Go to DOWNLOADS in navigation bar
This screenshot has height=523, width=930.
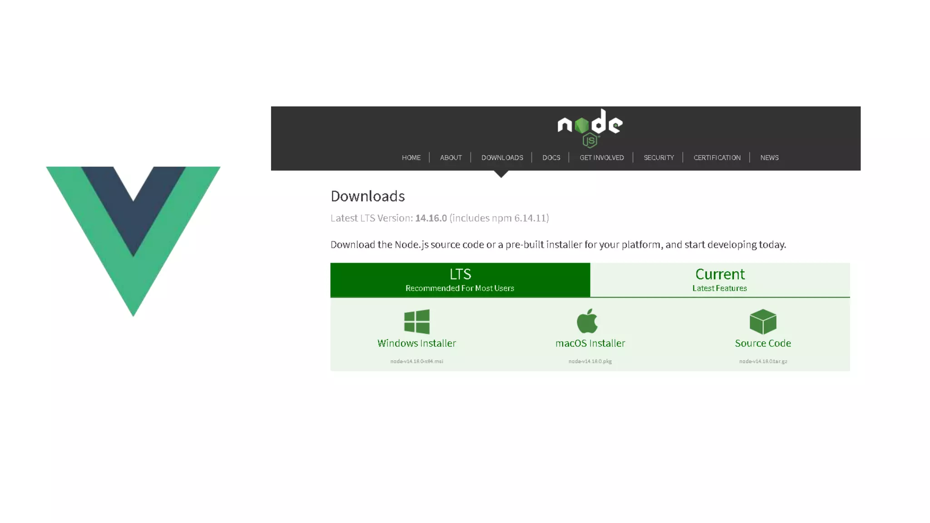[502, 158]
